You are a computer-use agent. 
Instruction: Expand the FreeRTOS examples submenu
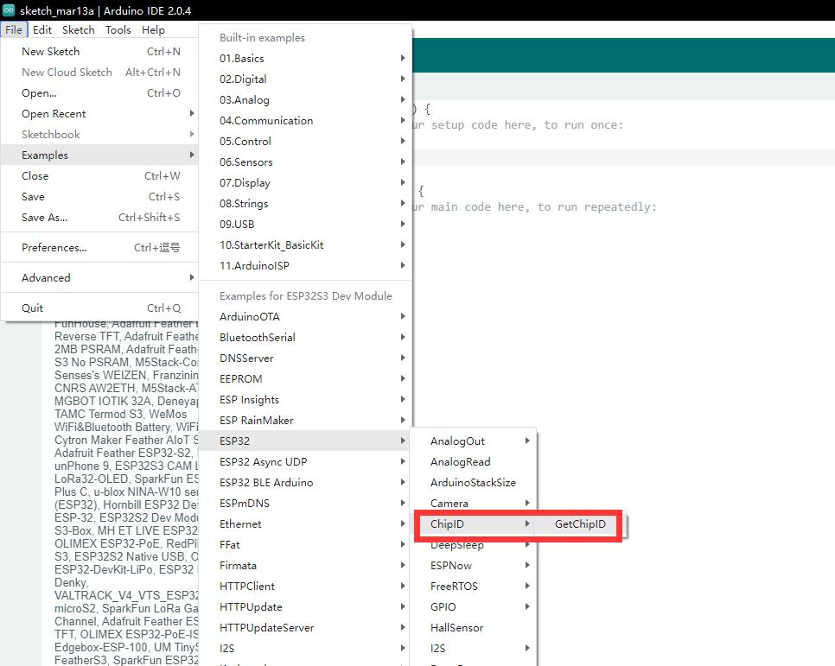tap(454, 587)
